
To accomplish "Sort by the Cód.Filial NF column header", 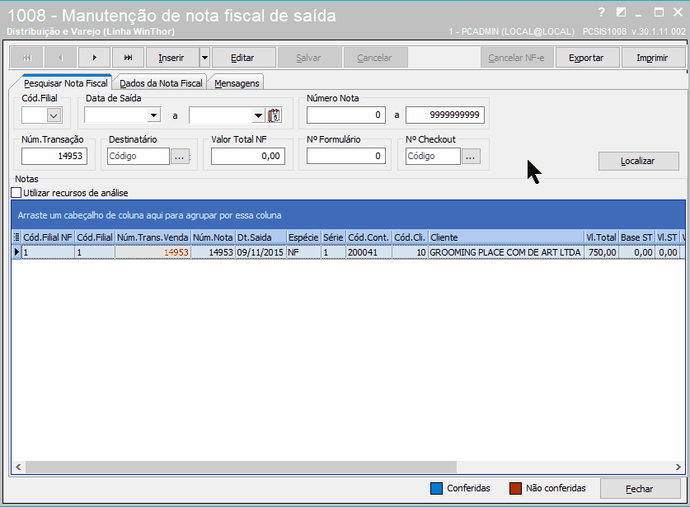I will point(48,237).
